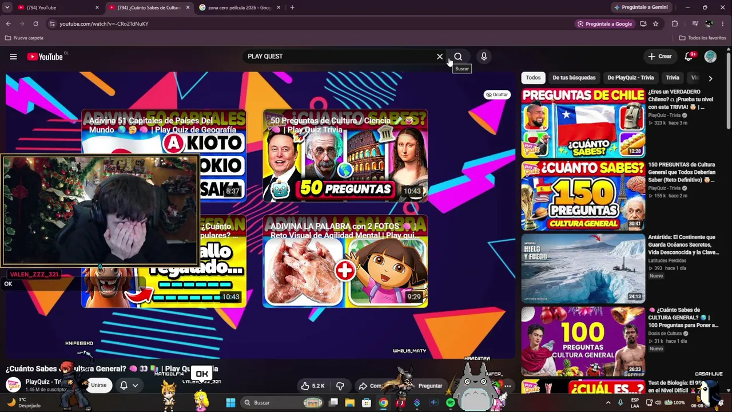732x412 pixels.
Task: Play end-screen 50 Preguntas de Cultura video
Action: click(x=345, y=156)
